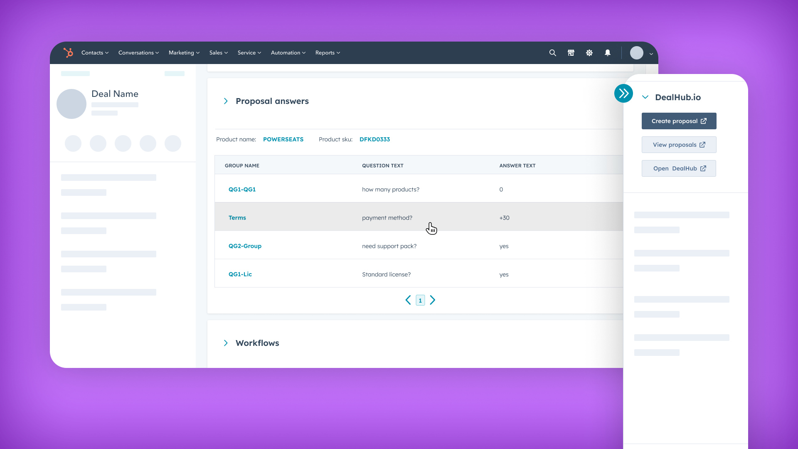Image resolution: width=798 pixels, height=449 pixels.
Task: Expand the Workflows section
Action: click(x=226, y=343)
